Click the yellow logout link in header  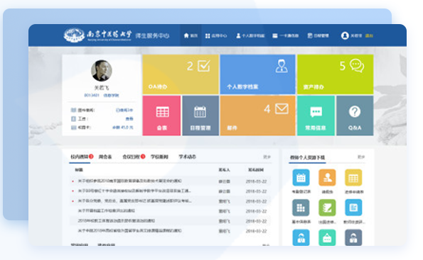pos(369,35)
